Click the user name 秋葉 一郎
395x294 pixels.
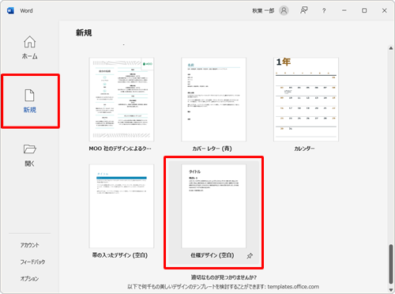(x=263, y=10)
